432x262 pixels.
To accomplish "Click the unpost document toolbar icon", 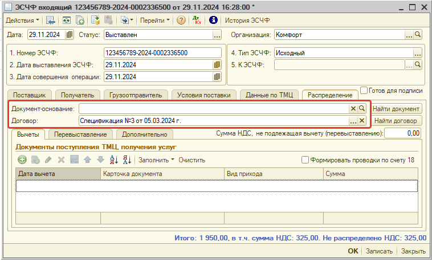I will tap(108, 20).
